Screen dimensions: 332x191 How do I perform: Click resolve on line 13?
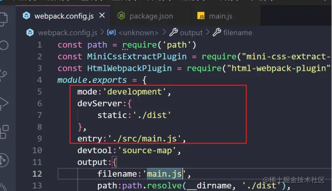pyautogui.click(x=164, y=186)
